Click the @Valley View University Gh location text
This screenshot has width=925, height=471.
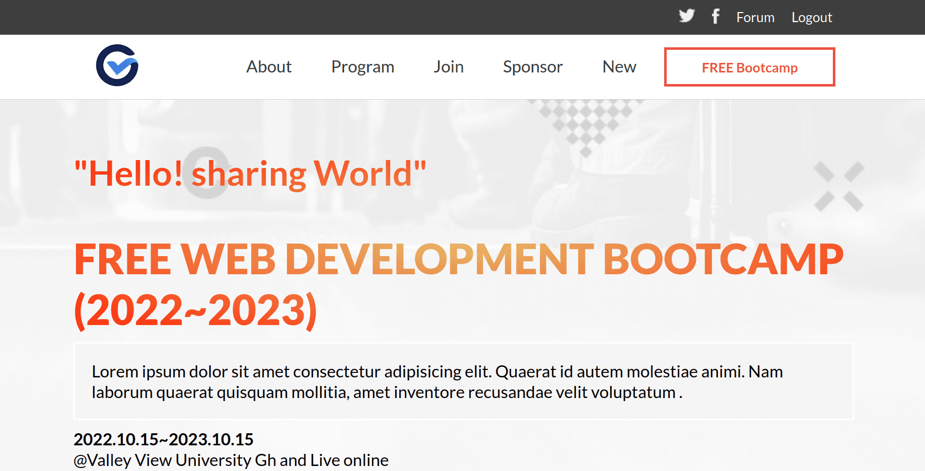231,460
